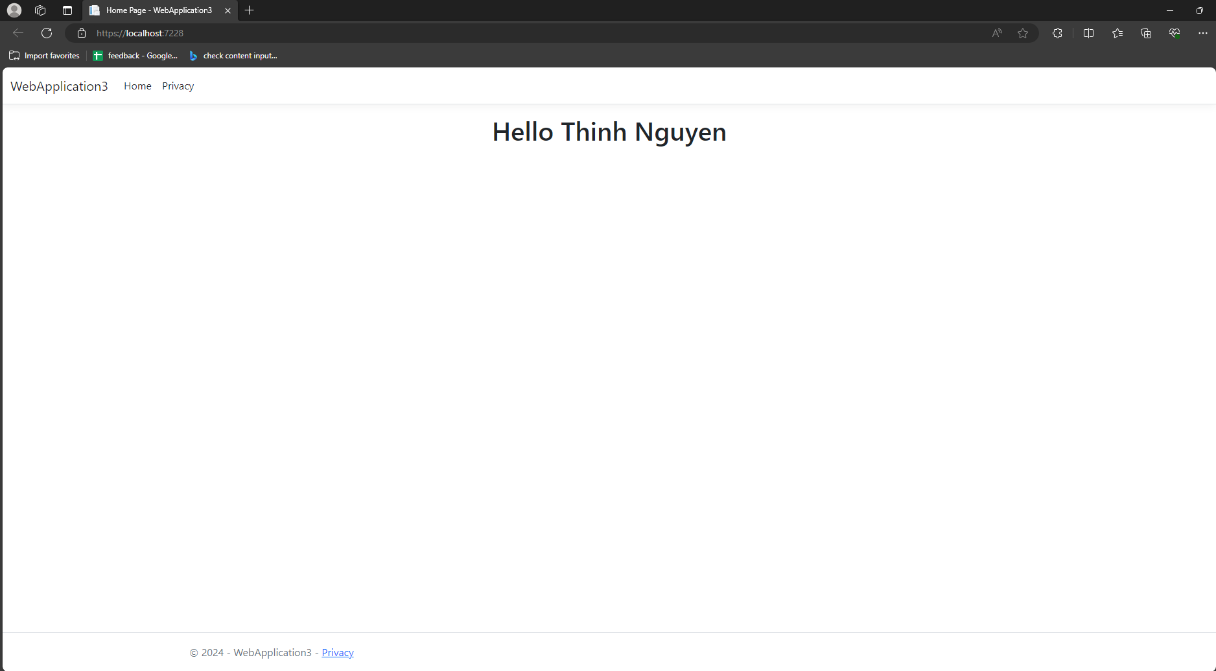The height and width of the screenshot is (671, 1216).
Task: Click the Privacy link in the footer
Action: tap(338, 652)
